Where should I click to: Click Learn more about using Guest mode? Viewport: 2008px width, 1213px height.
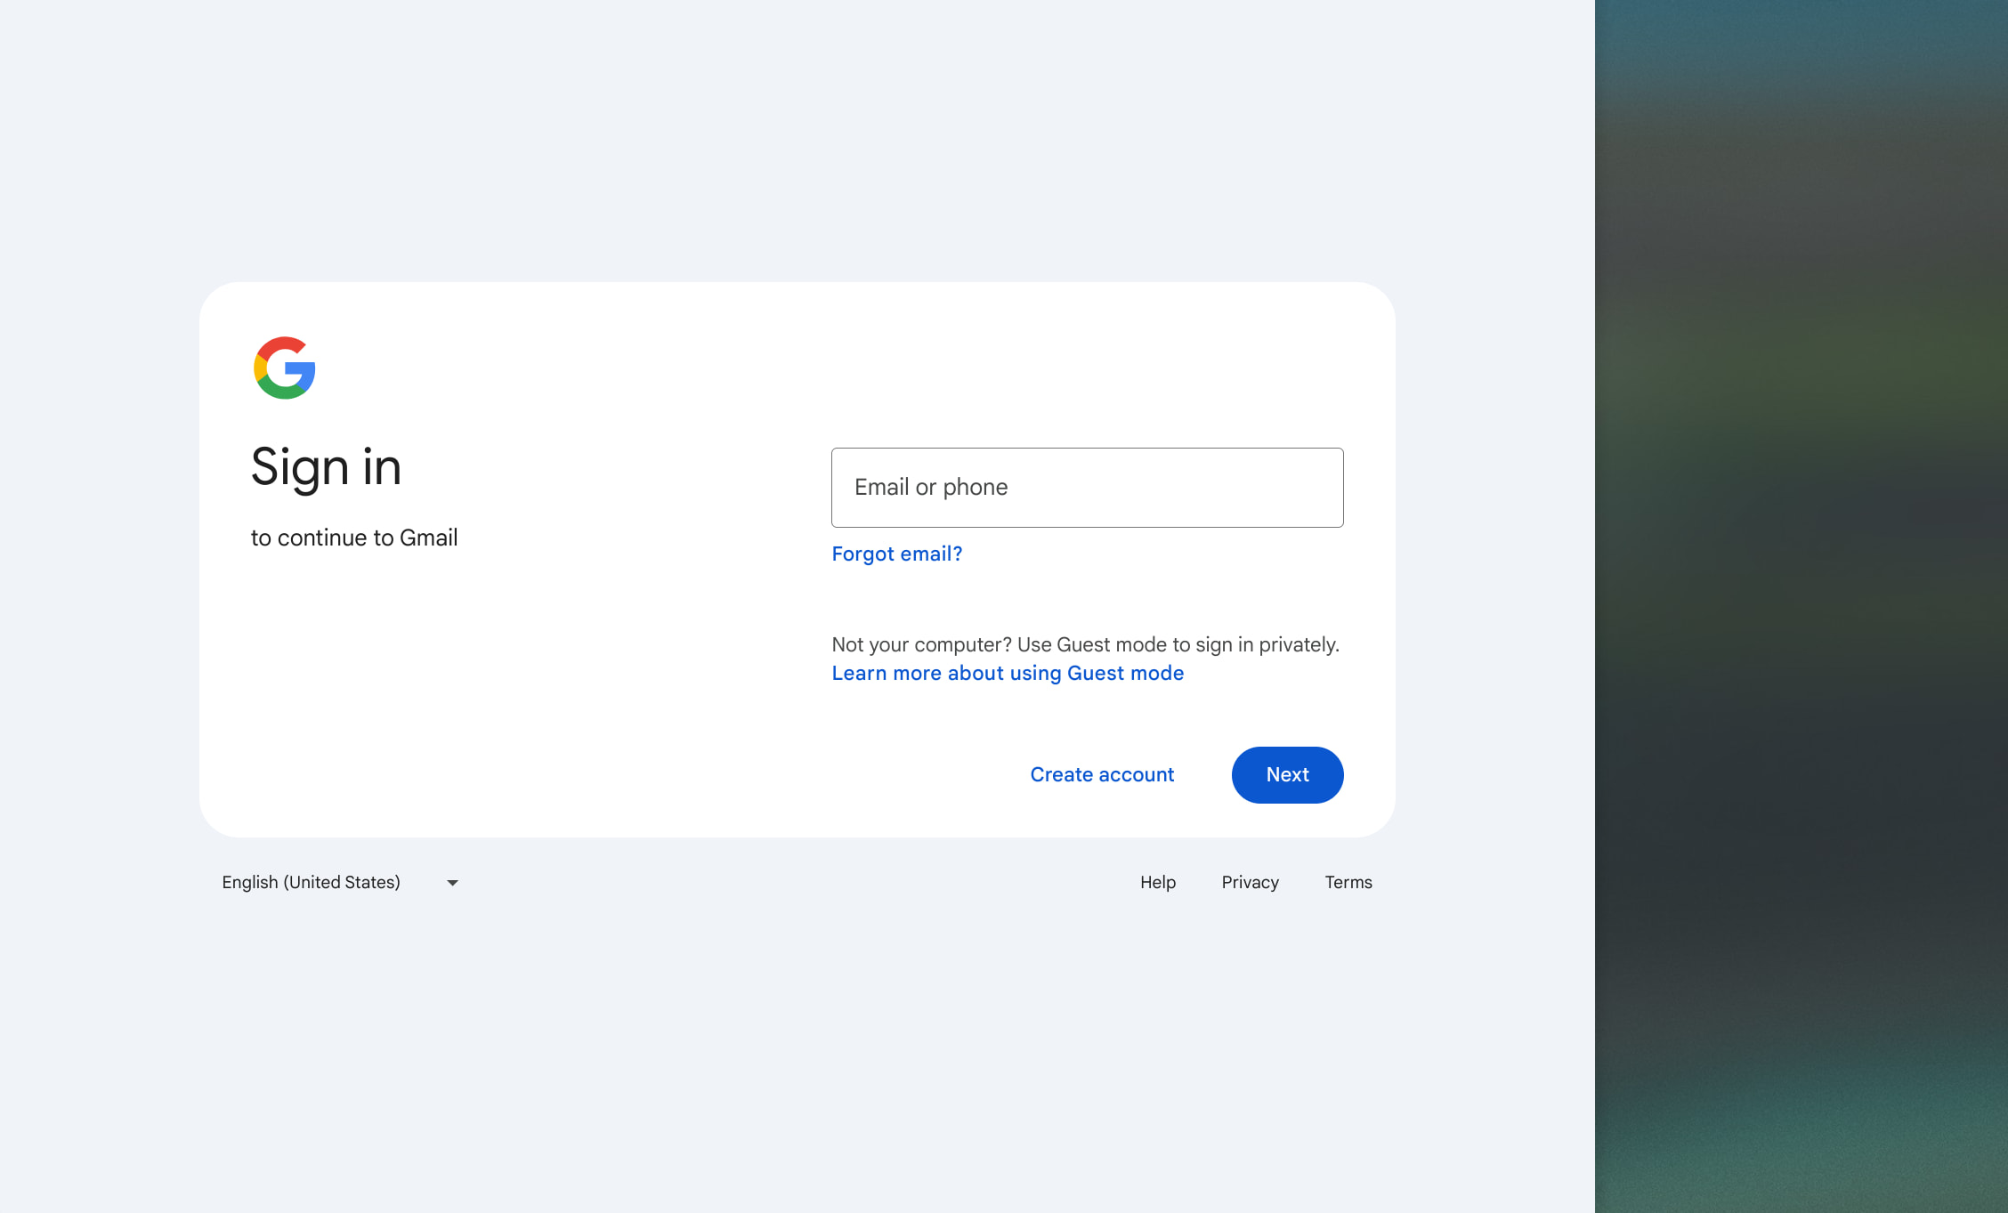point(1007,673)
